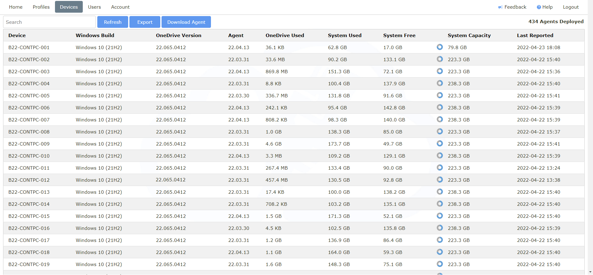
Task: Open the Home tab
Action: click(x=16, y=7)
